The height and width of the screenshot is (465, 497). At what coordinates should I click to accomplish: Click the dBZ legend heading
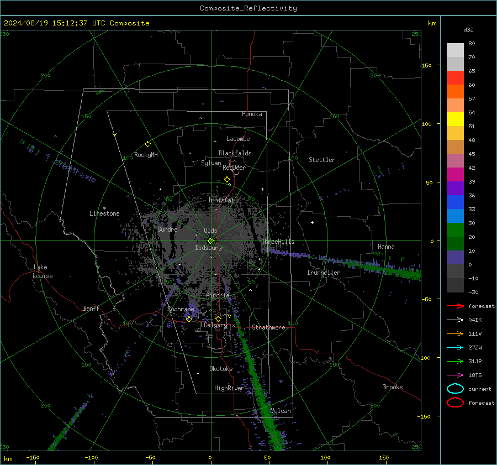[x=468, y=30]
